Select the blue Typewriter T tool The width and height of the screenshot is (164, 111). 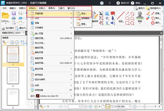coord(107,14)
